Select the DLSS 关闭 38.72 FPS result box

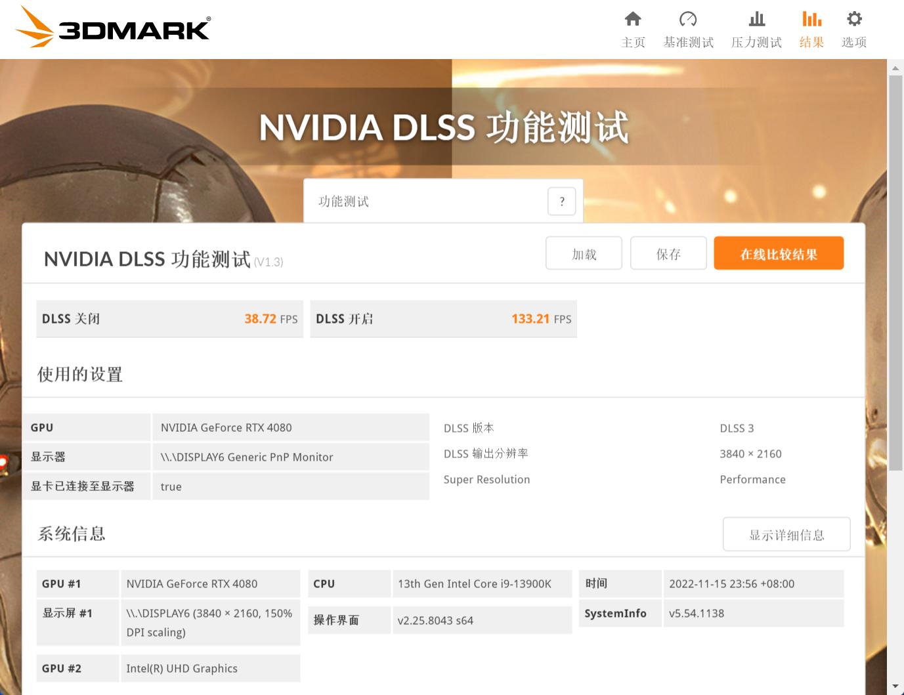click(x=169, y=319)
